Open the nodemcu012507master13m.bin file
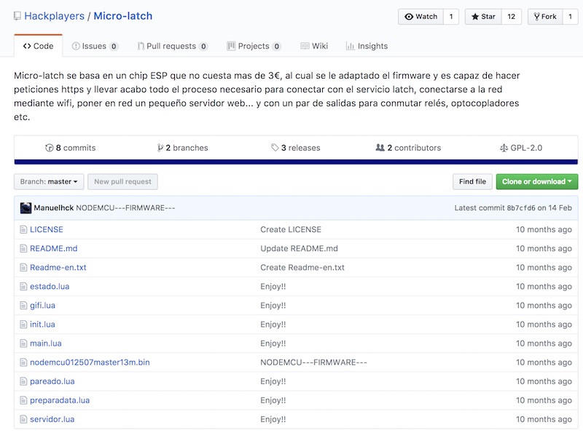583x433 pixels. coord(90,362)
